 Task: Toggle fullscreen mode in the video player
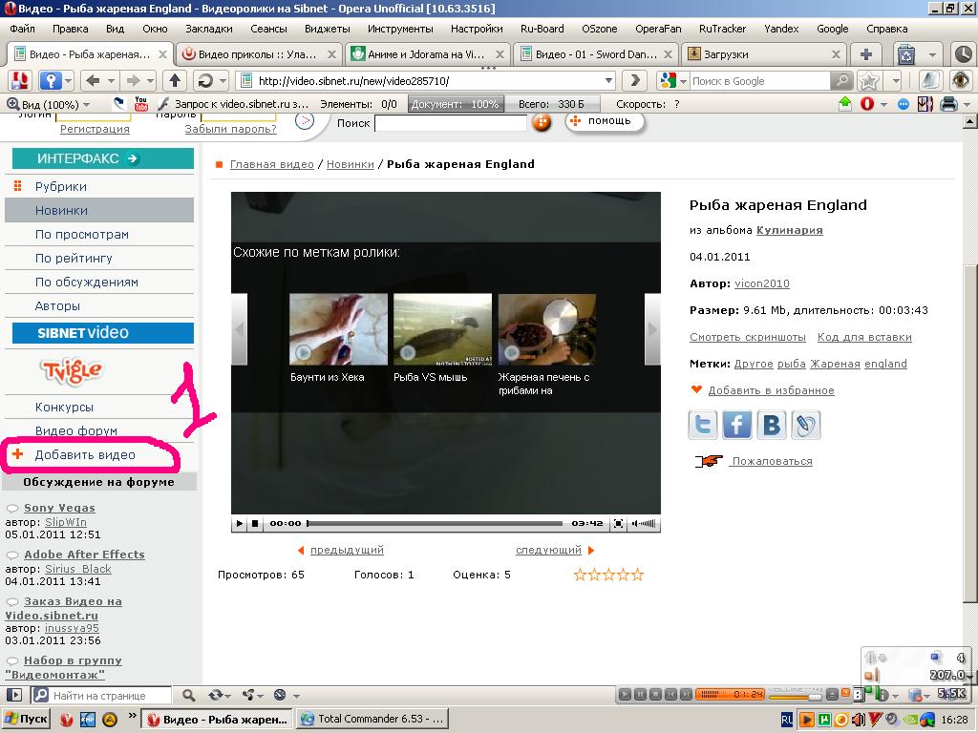(x=618, y=524)
